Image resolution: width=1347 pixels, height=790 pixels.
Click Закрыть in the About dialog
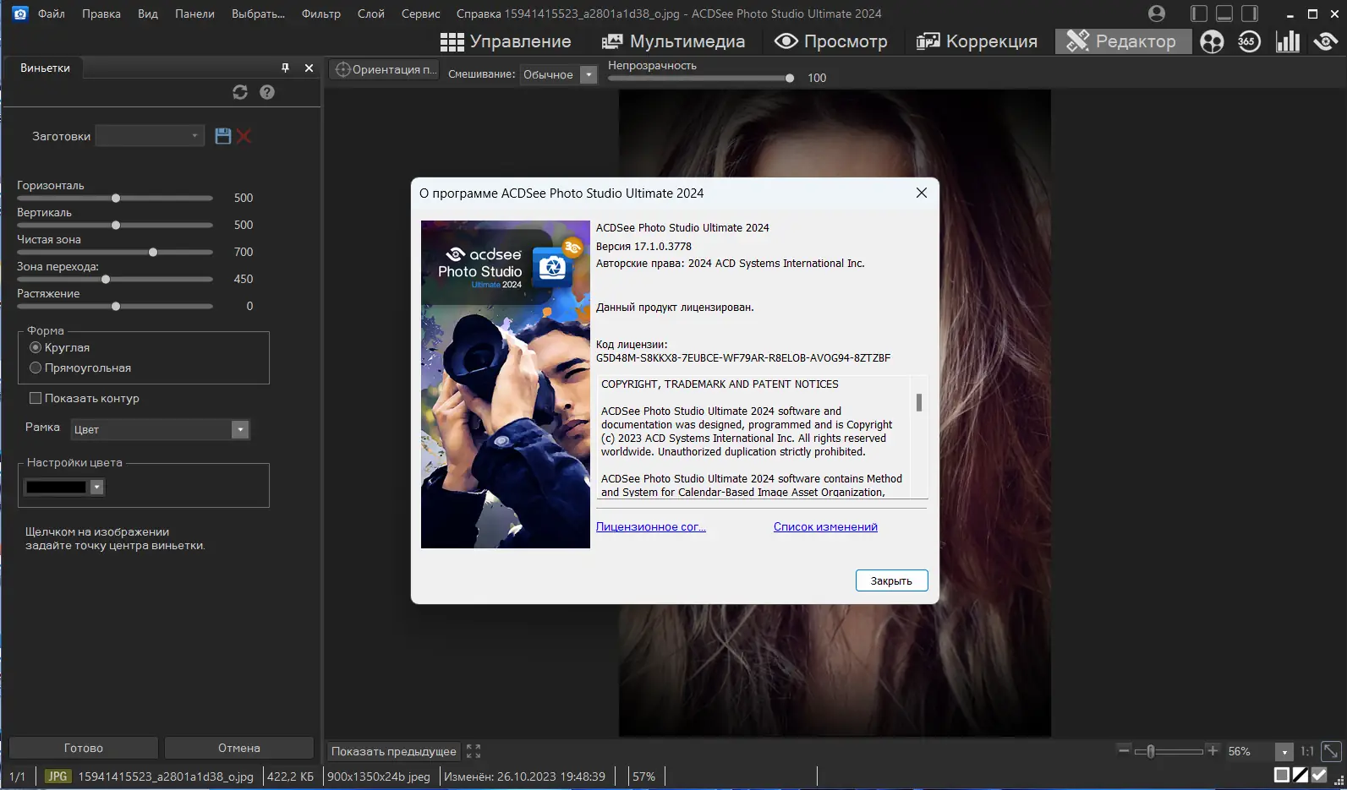891,580
